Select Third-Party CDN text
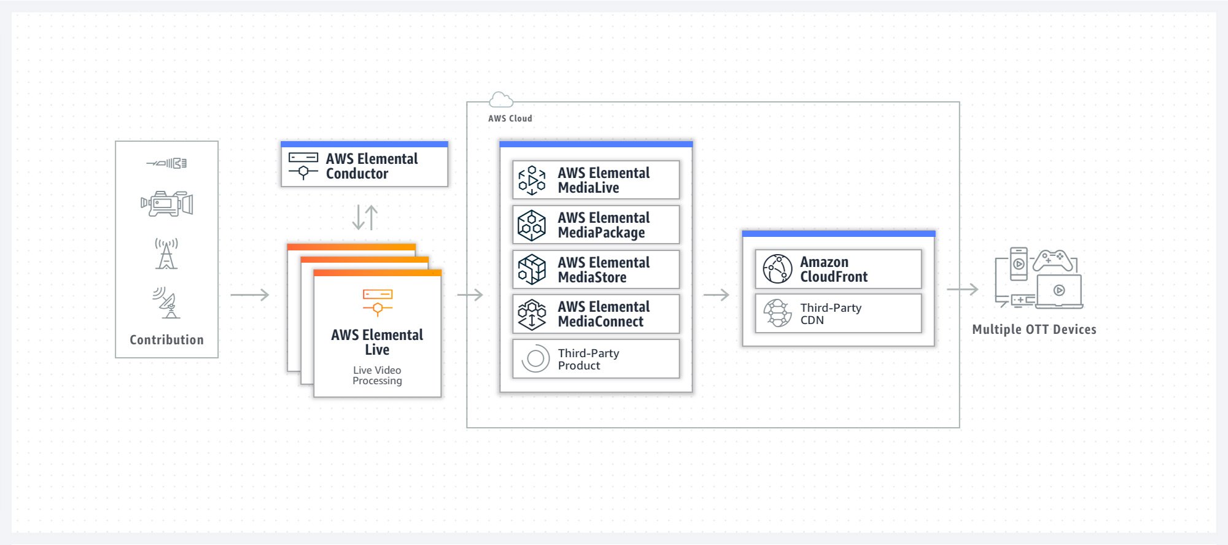The width and height of the screenshot is (1228, 545). [831, 314]
